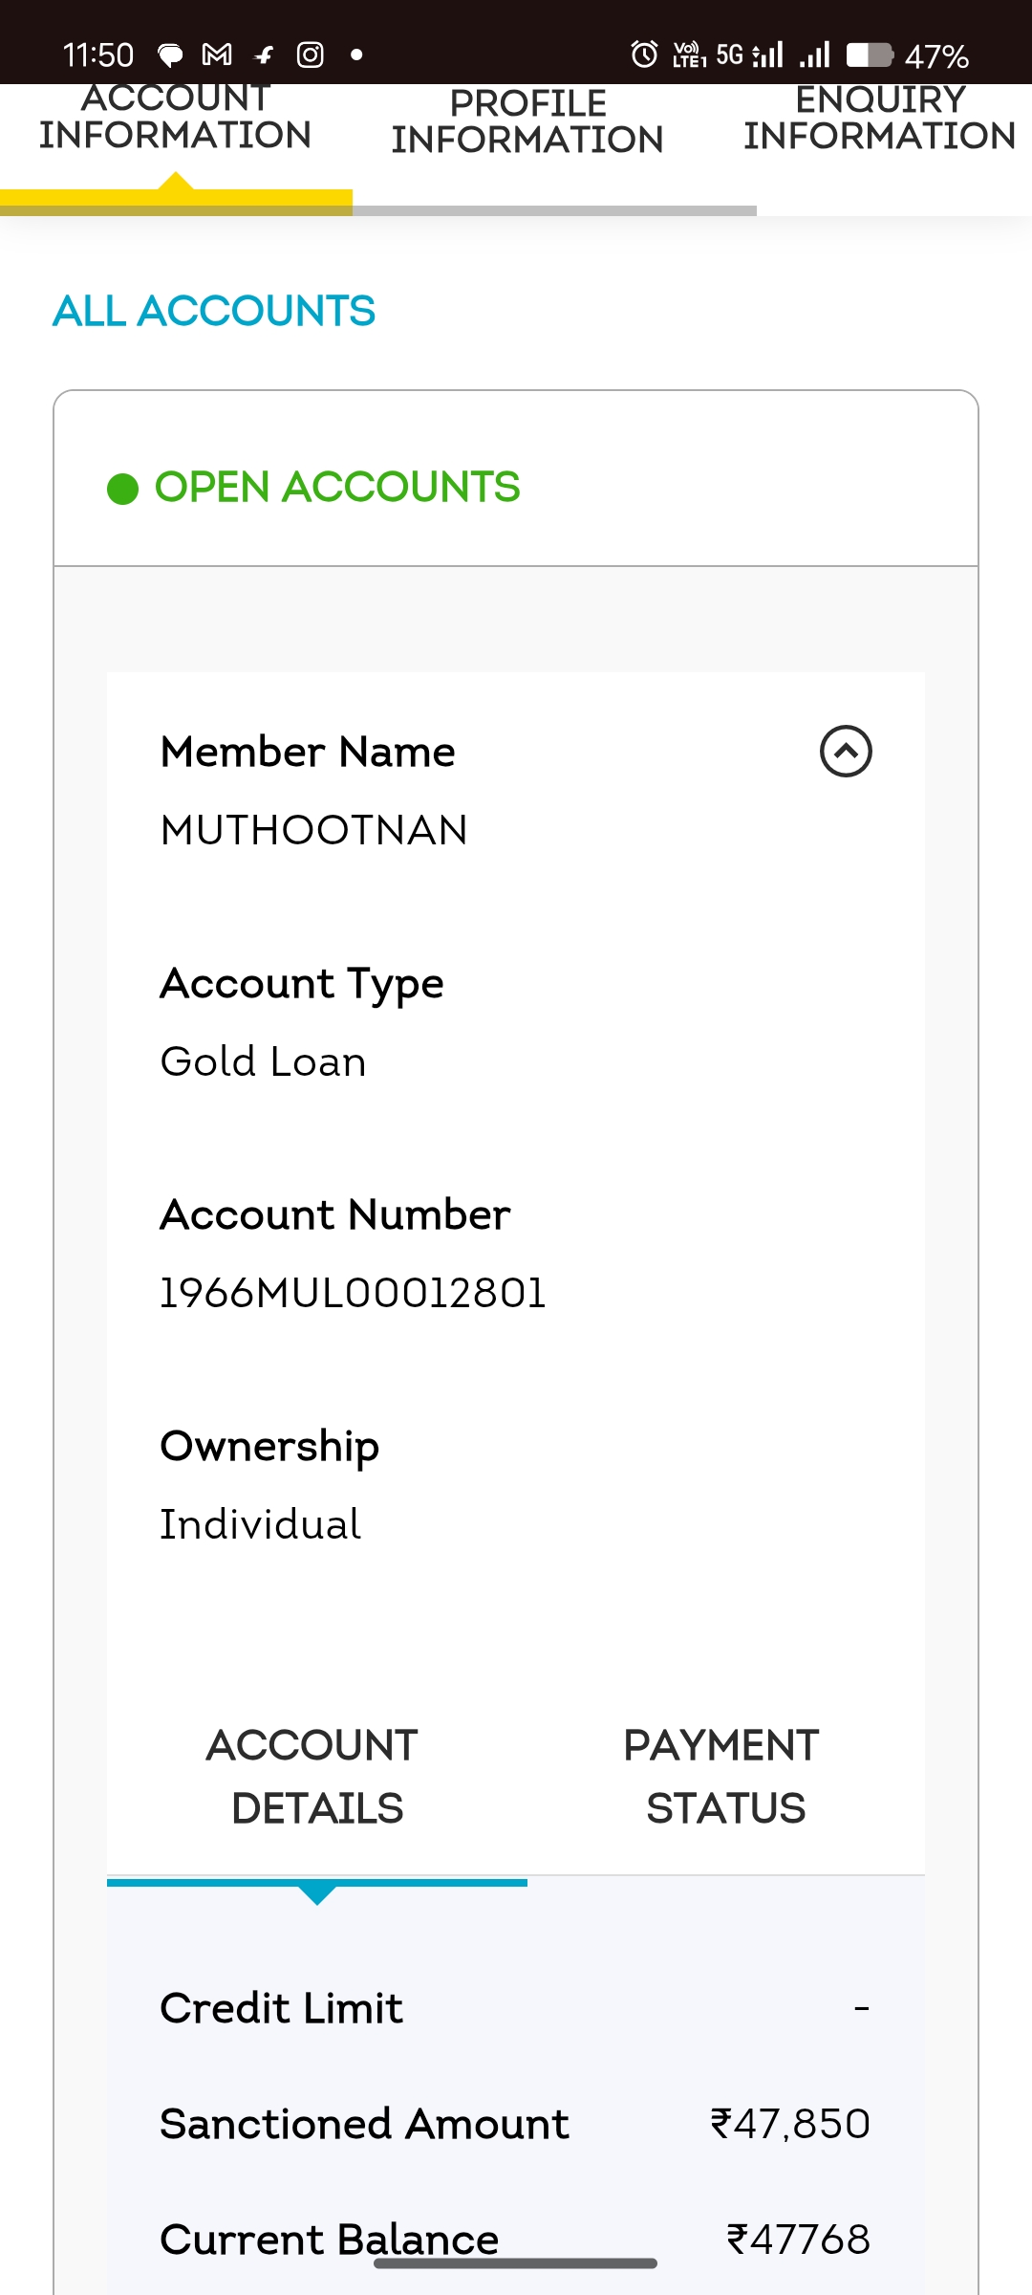Click the Open Accounts section header
This screenshot has height=2295, width=1032.
click(336, 488)
